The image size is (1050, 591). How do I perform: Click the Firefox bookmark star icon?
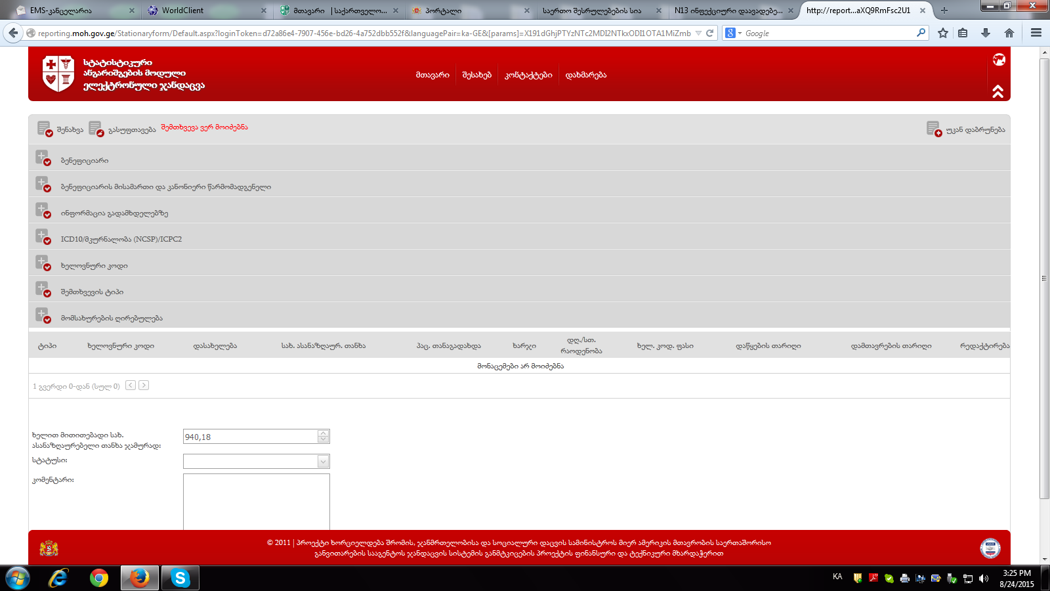pos(942,33)
